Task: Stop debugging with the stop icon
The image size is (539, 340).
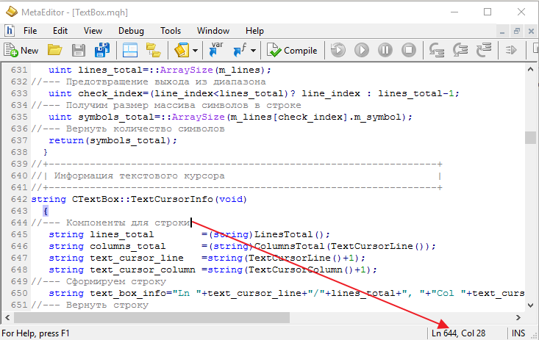Action: point(409,50)
